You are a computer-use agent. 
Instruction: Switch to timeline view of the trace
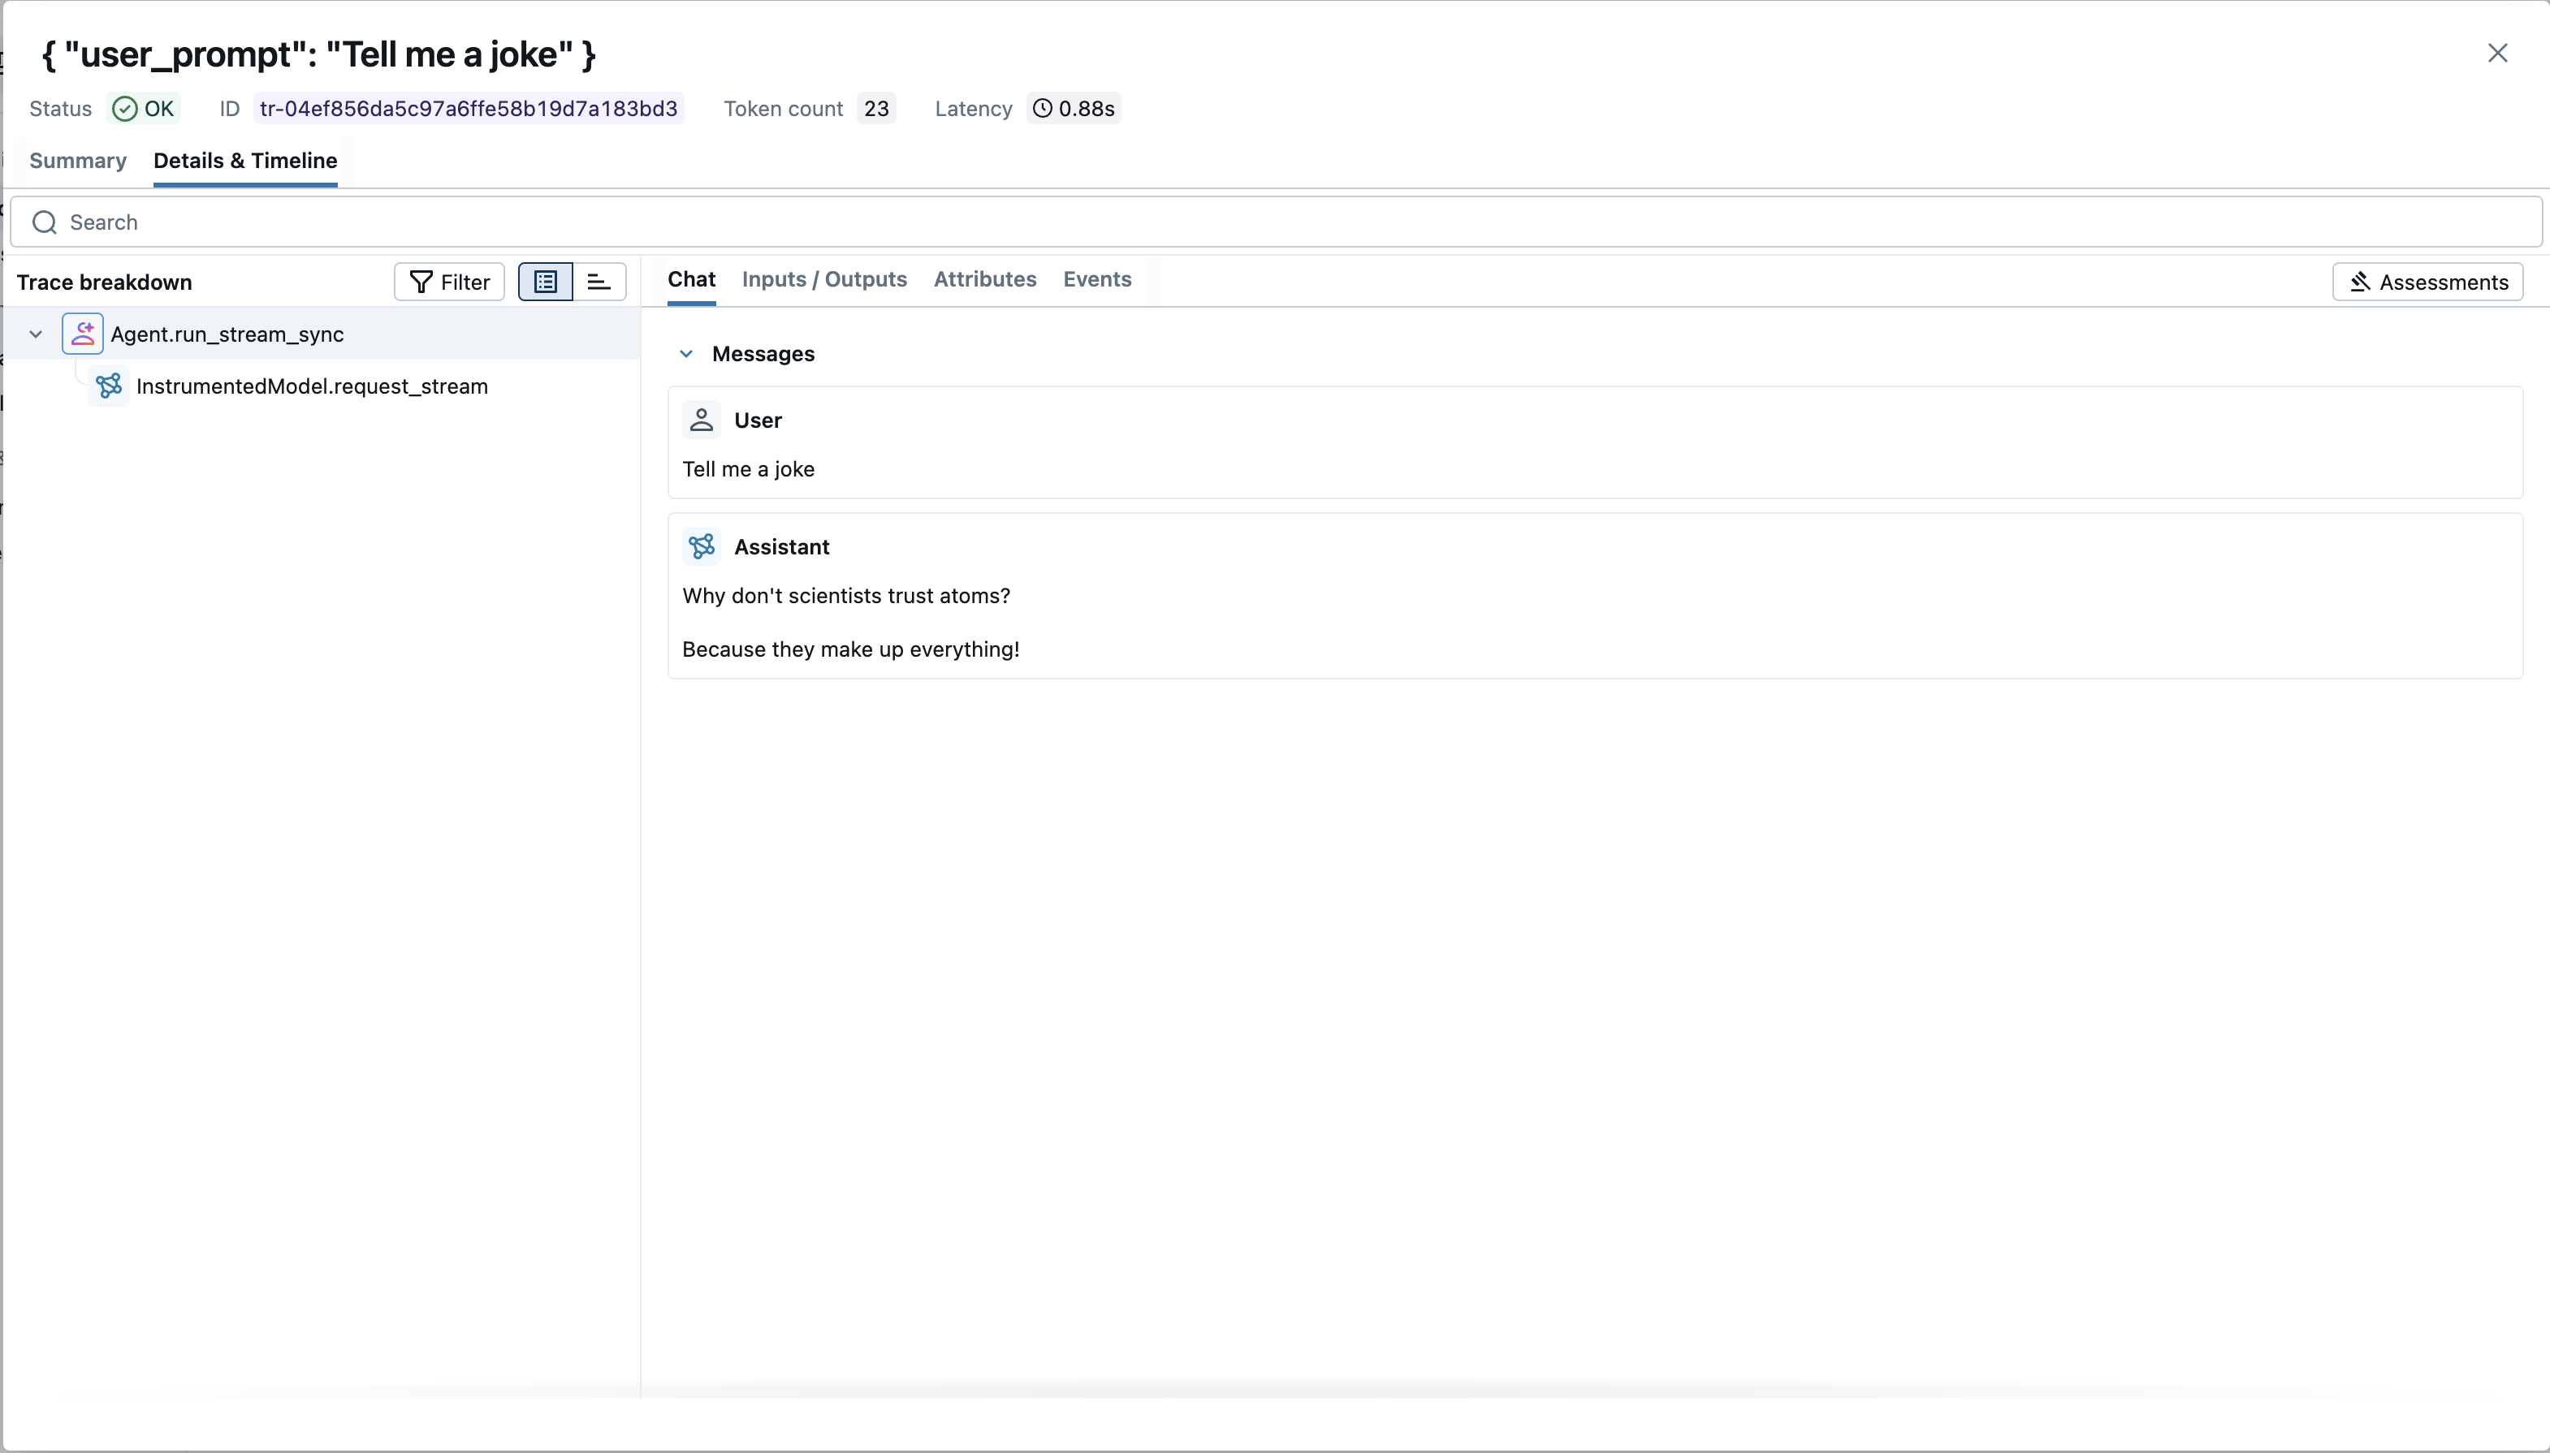click(x=599, y=282)
